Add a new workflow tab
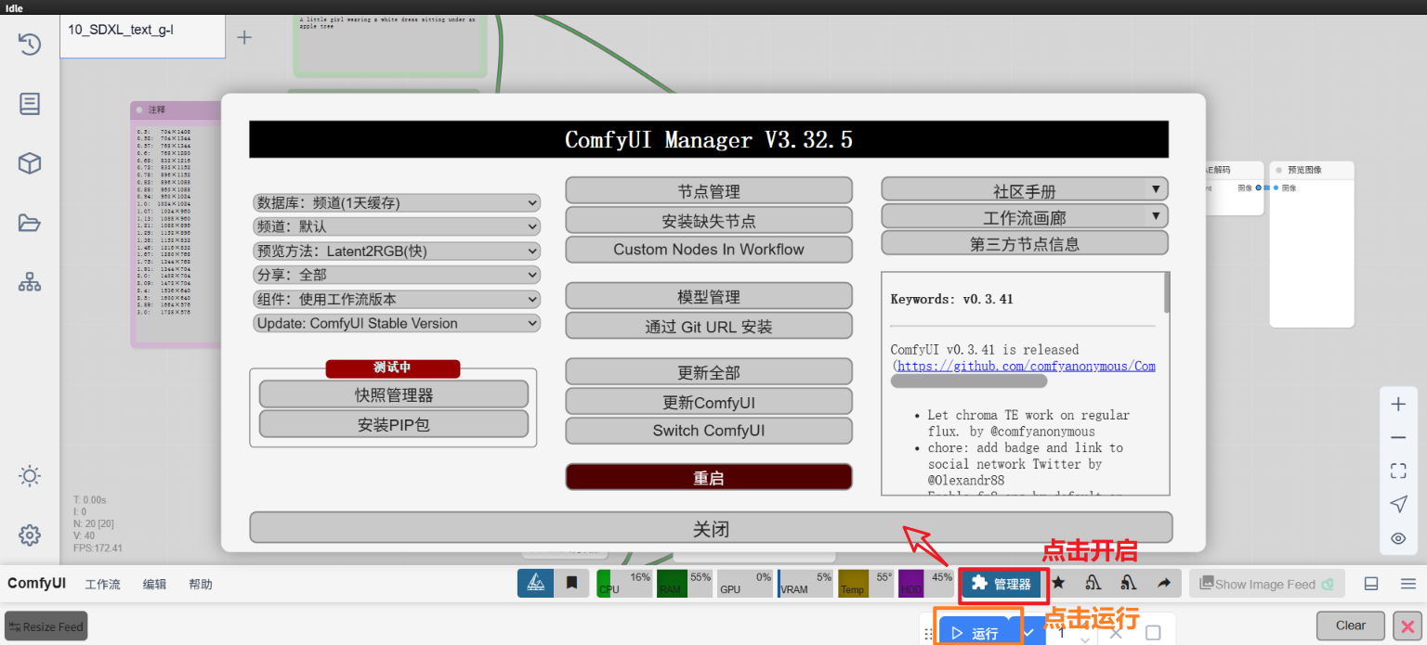 coord(244,37)
